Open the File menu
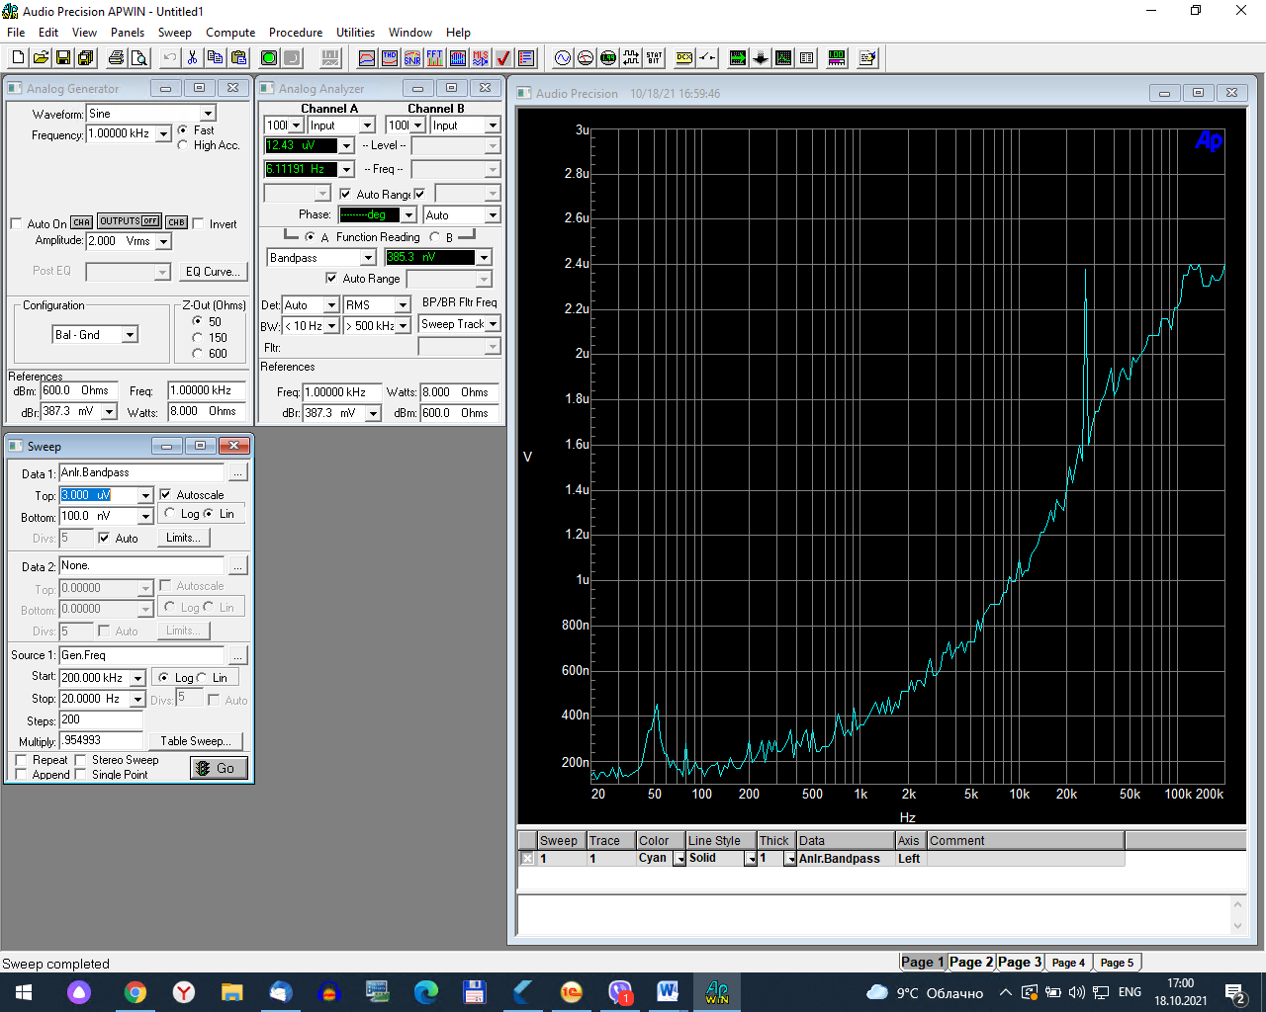This screenshot has width=1266, height=1012. pyautogui.click(x=16, y=33)
